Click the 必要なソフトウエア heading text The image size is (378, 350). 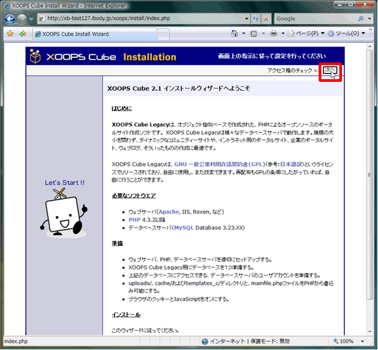(x=133, y=196)
